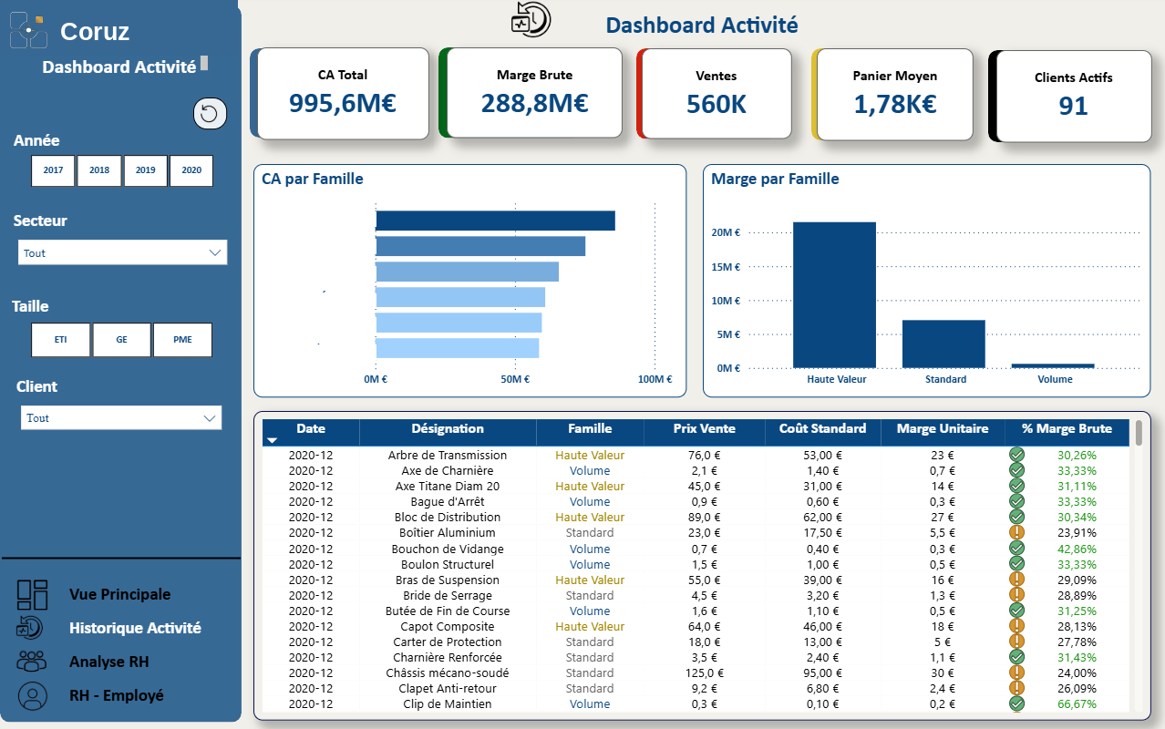
Task: Click green check icon in Axe de Charnière row
Action: coord(1016,470)
